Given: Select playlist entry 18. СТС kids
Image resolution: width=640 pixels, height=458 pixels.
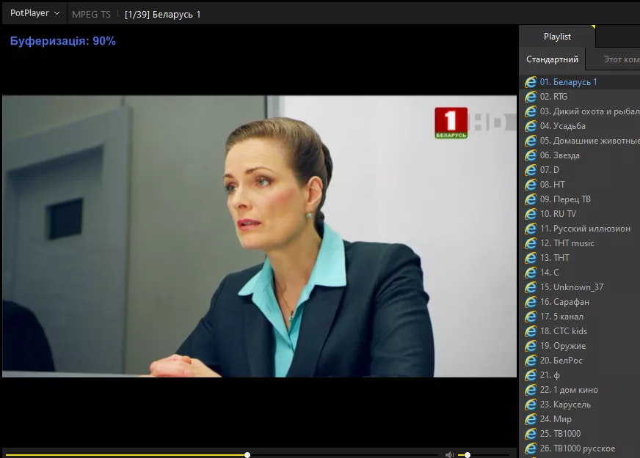Looking at the screenshot, I should pyautogui.click(x=580, y=332).
